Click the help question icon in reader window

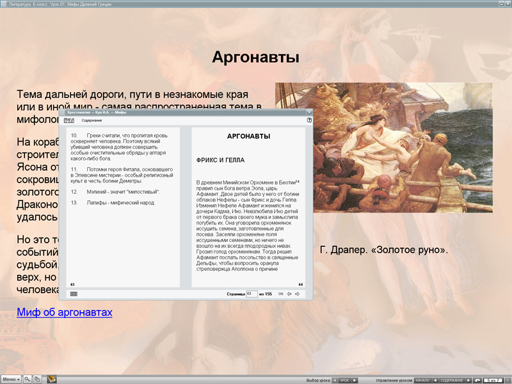tap(309, 120)
